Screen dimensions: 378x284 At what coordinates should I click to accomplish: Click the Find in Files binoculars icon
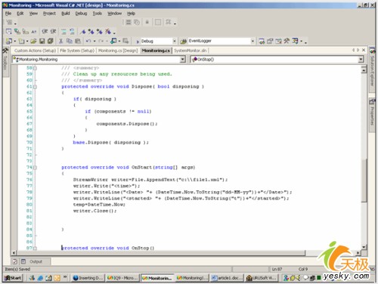[184, 41]
